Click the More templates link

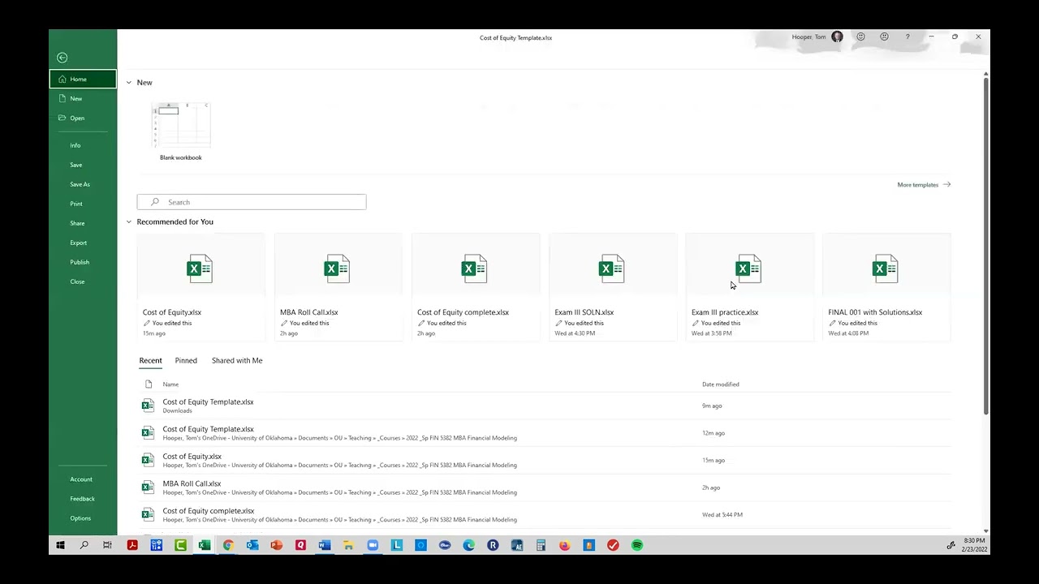click(924, 185)
